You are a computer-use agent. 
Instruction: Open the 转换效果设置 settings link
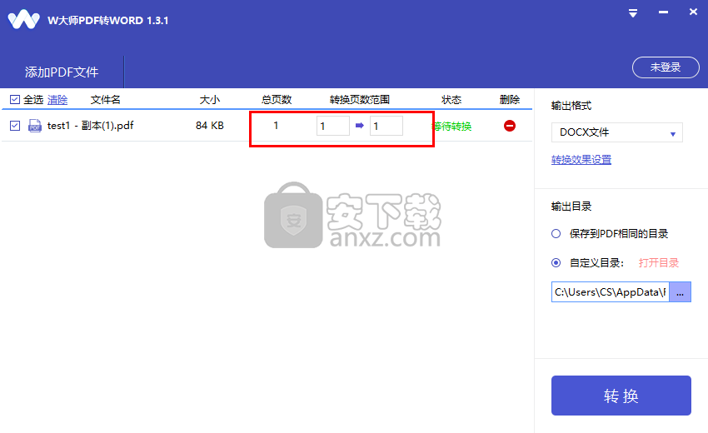coord(581,160)
